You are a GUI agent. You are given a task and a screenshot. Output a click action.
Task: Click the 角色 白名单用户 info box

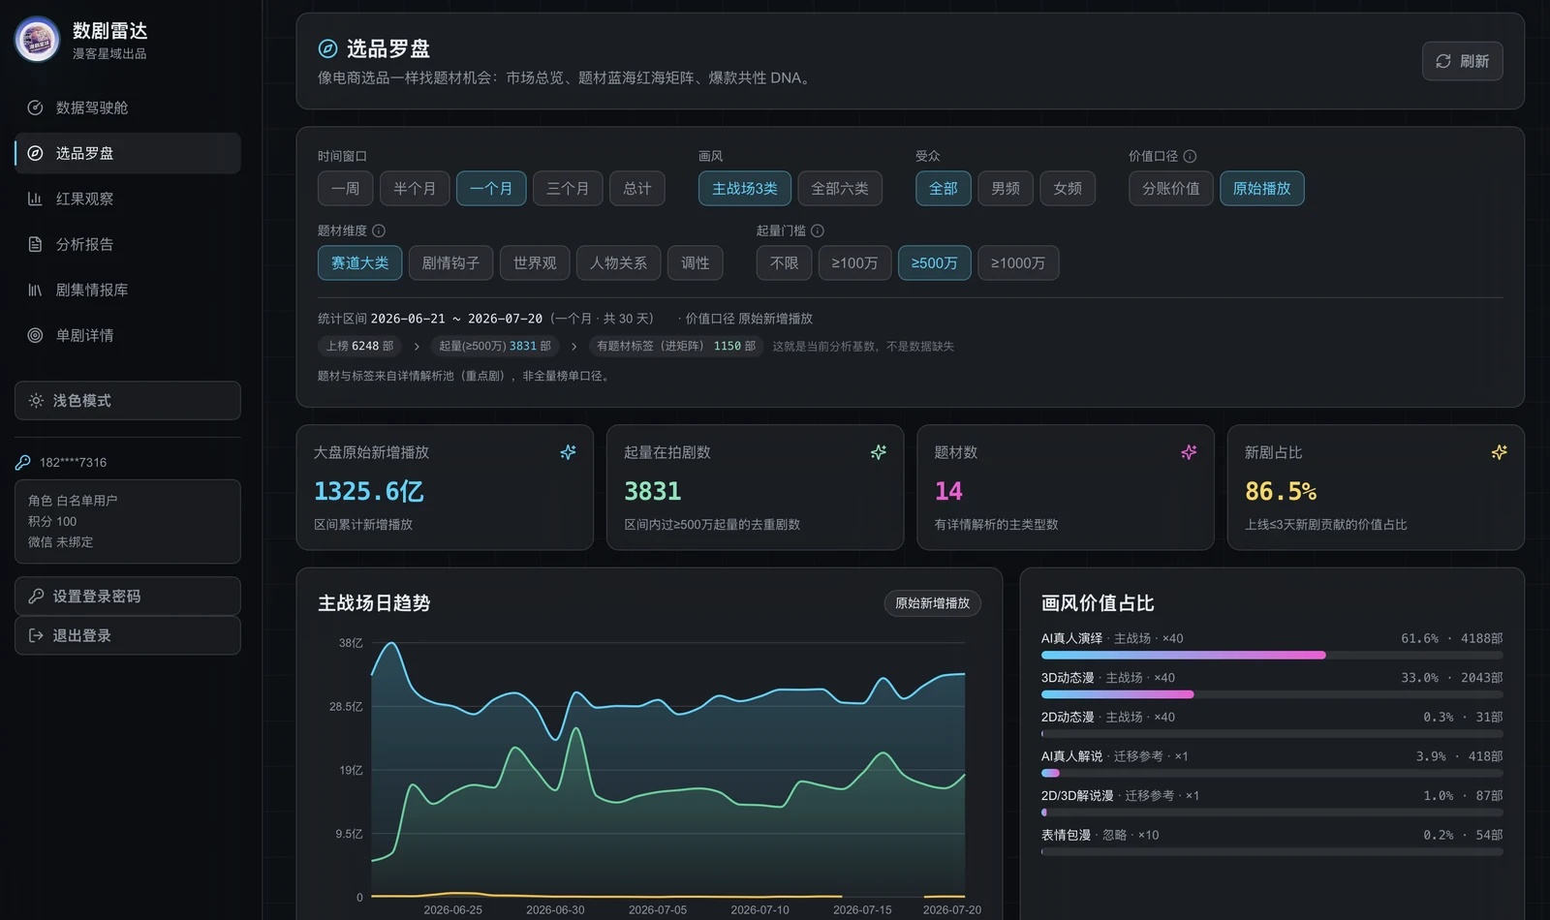point(128,521)
